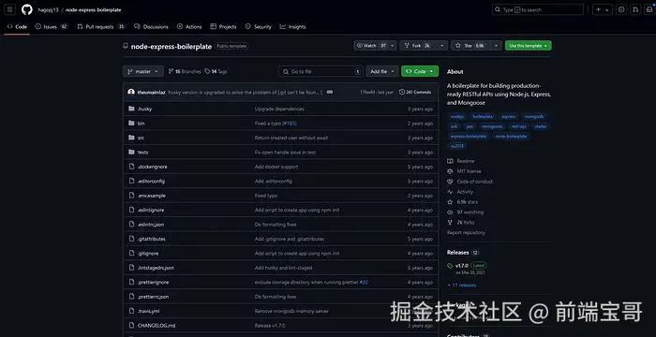656x337 pixels.
Task: Open the create new plus button
Action: (598, 9)
